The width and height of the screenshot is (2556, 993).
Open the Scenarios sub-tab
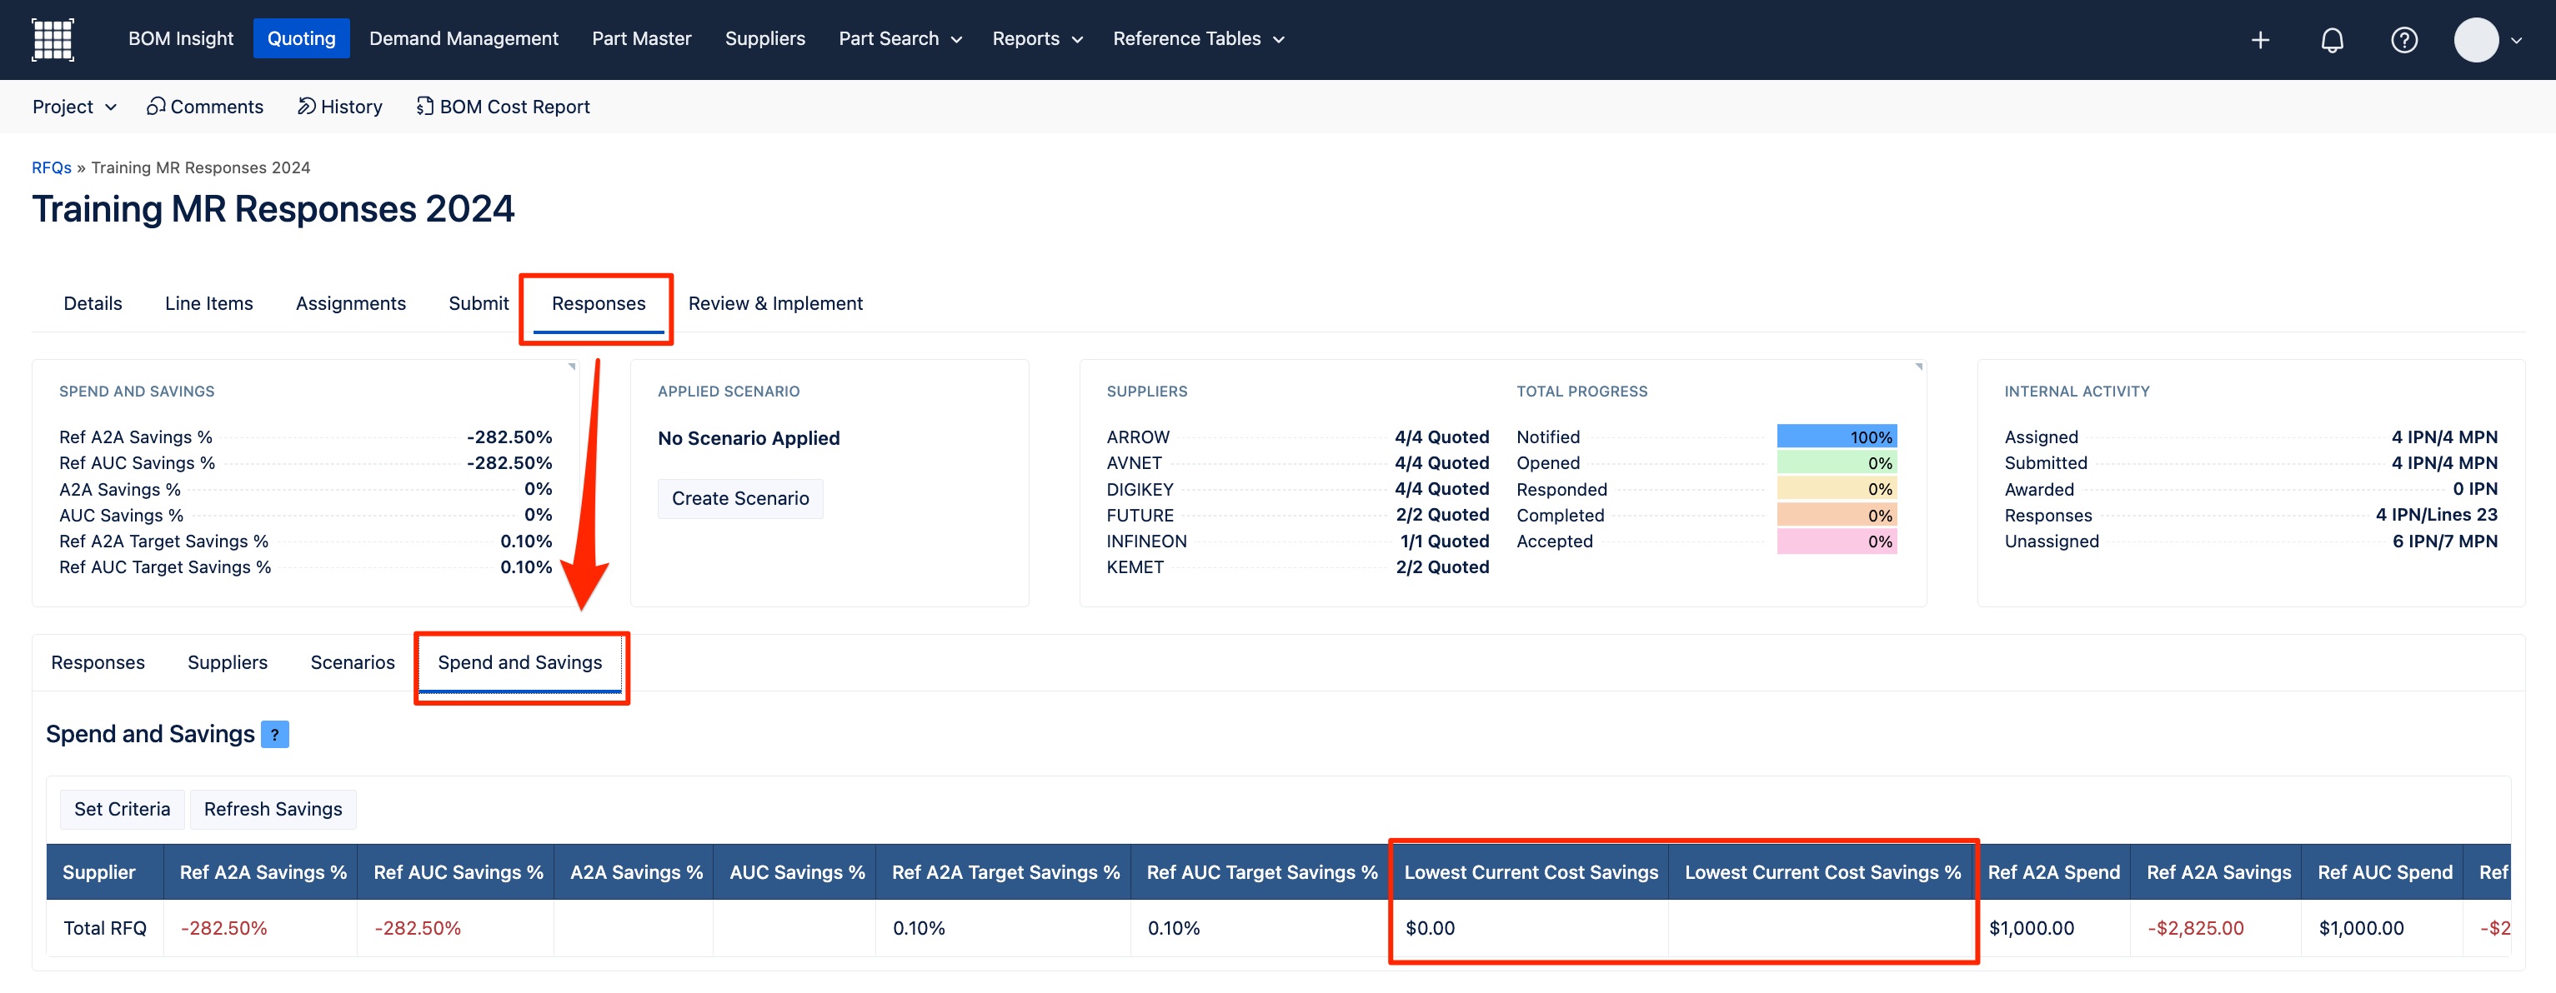353,662
